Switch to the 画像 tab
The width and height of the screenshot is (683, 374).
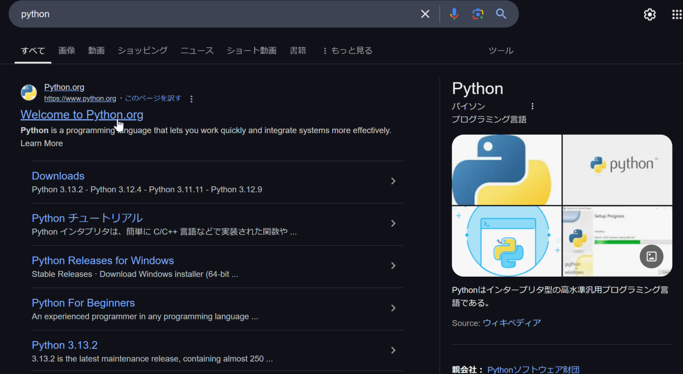pyautogui.click(x=67, y=51)
